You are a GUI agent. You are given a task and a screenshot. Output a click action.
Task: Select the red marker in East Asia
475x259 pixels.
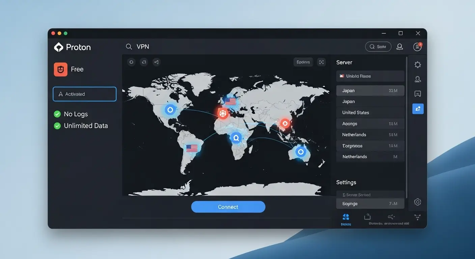point(285,123)
